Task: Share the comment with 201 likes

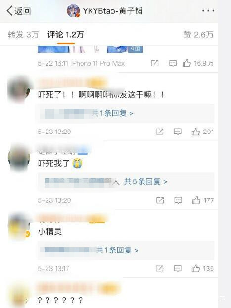Action: point(159,132)
